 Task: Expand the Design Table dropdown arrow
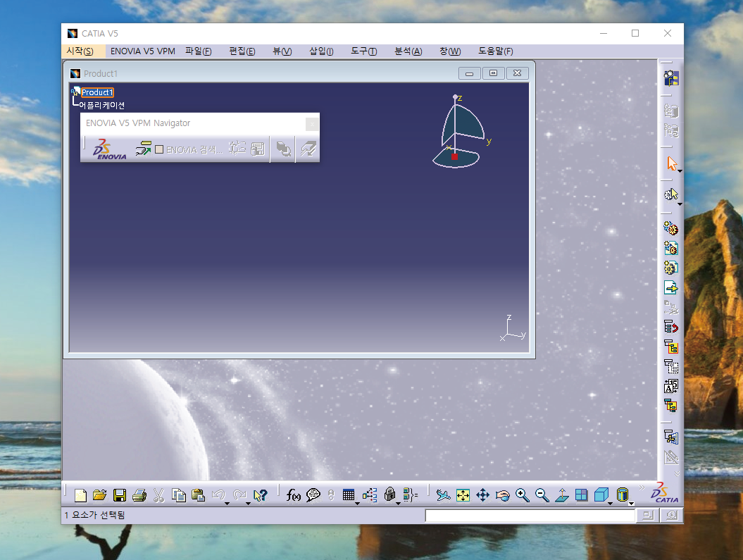pyautogui.click(x=357, y=503)
